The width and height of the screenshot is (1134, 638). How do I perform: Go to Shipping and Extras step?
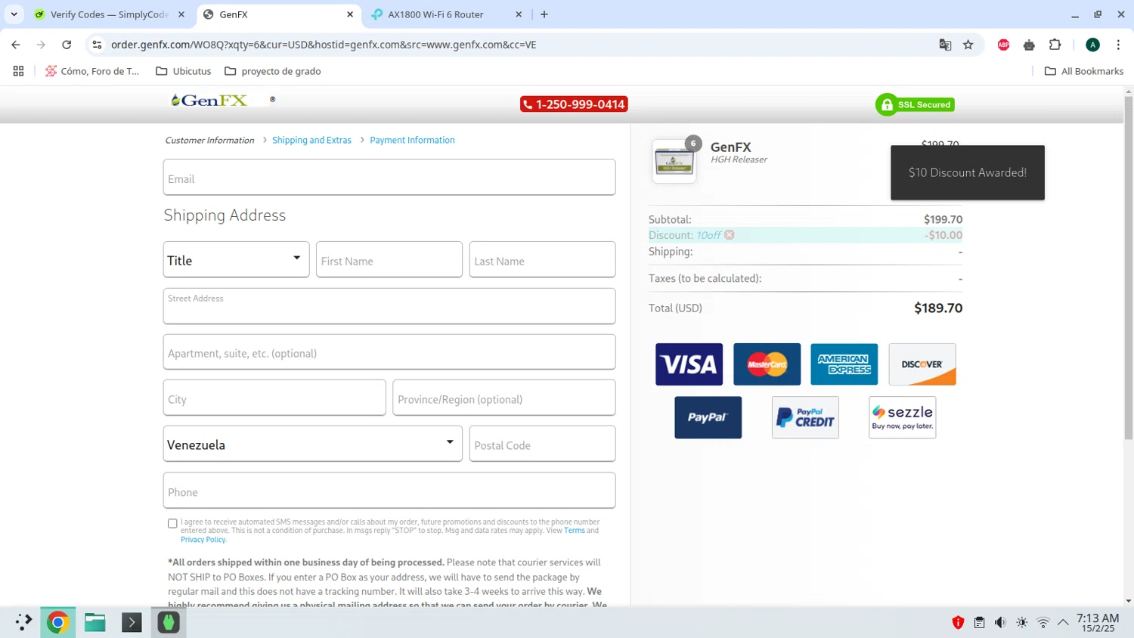[x=311, y=140]
